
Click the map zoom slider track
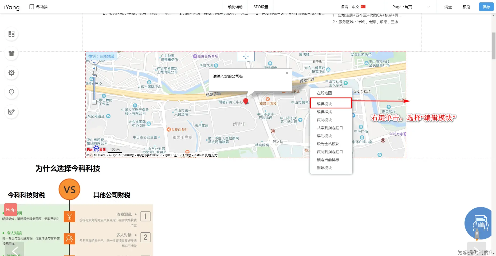click(x=94, y=88)
